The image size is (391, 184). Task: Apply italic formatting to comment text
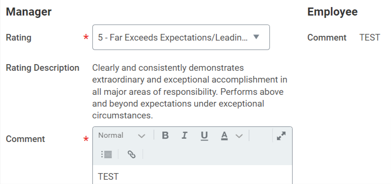click(185, 135)
